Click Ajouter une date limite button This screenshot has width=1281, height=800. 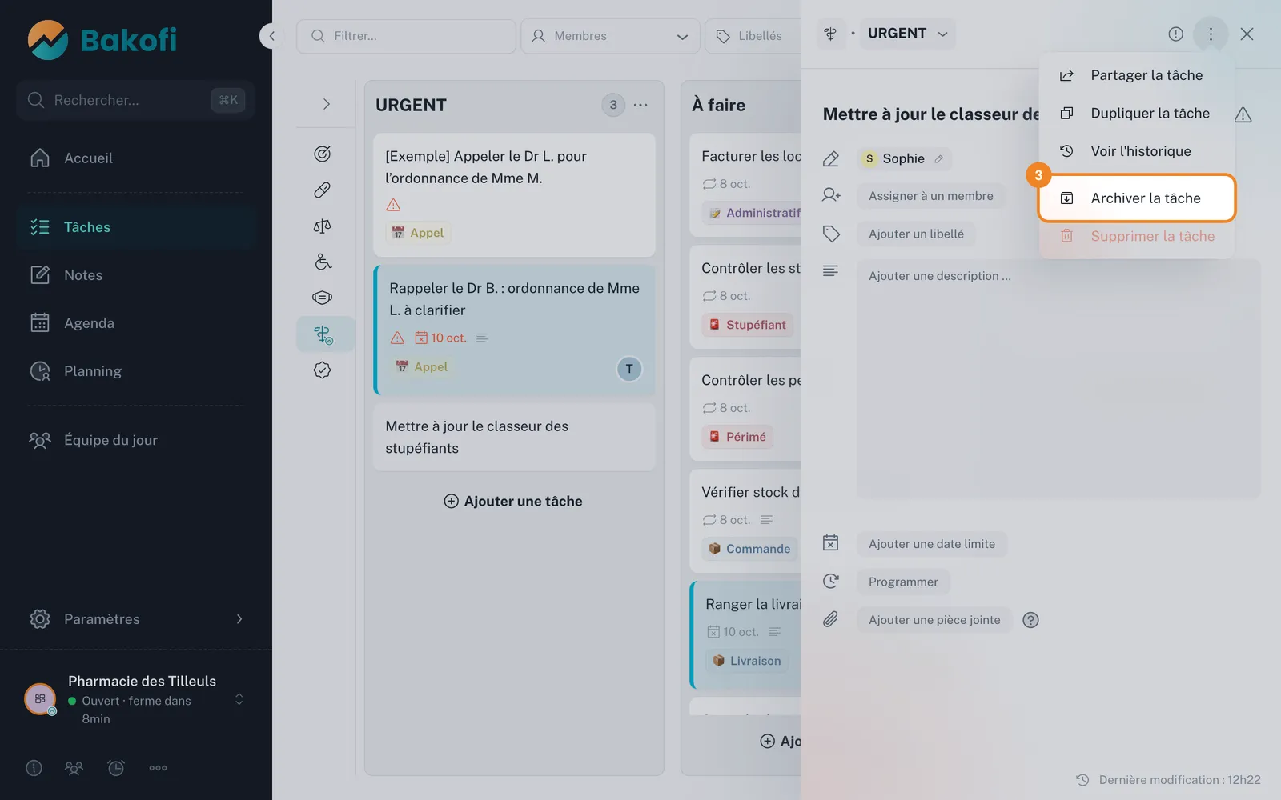pos(932,544)
